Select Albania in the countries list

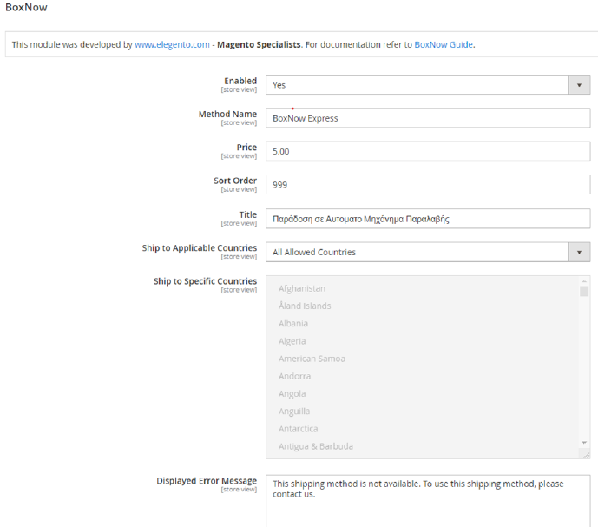click(x=293, y=323)
